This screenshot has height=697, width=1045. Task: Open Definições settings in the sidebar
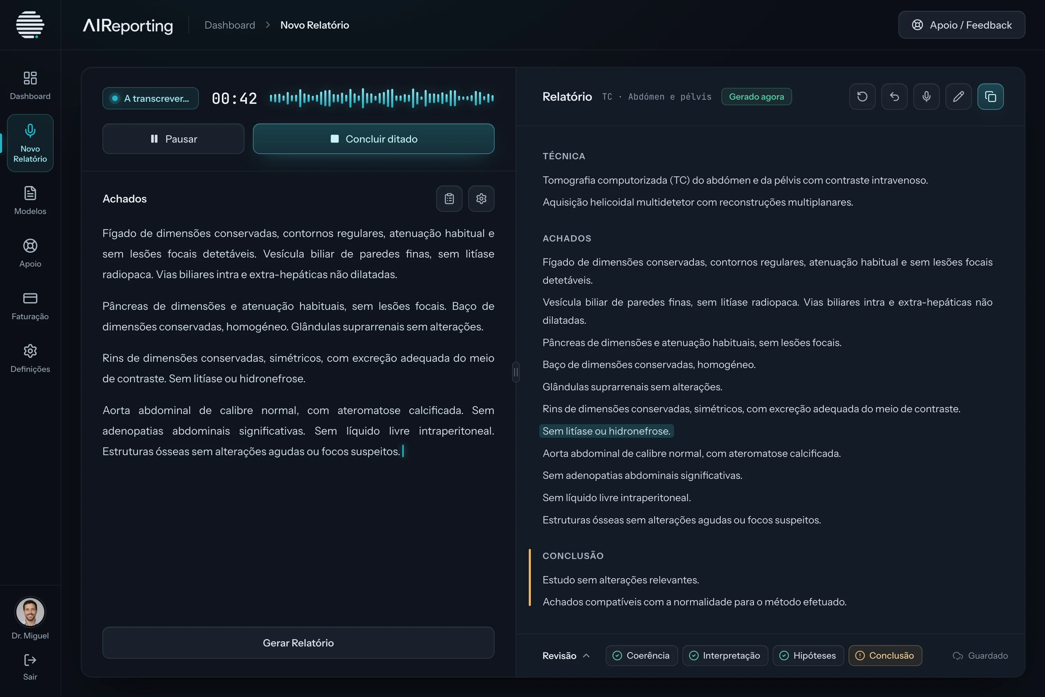(x=30, y=358)
